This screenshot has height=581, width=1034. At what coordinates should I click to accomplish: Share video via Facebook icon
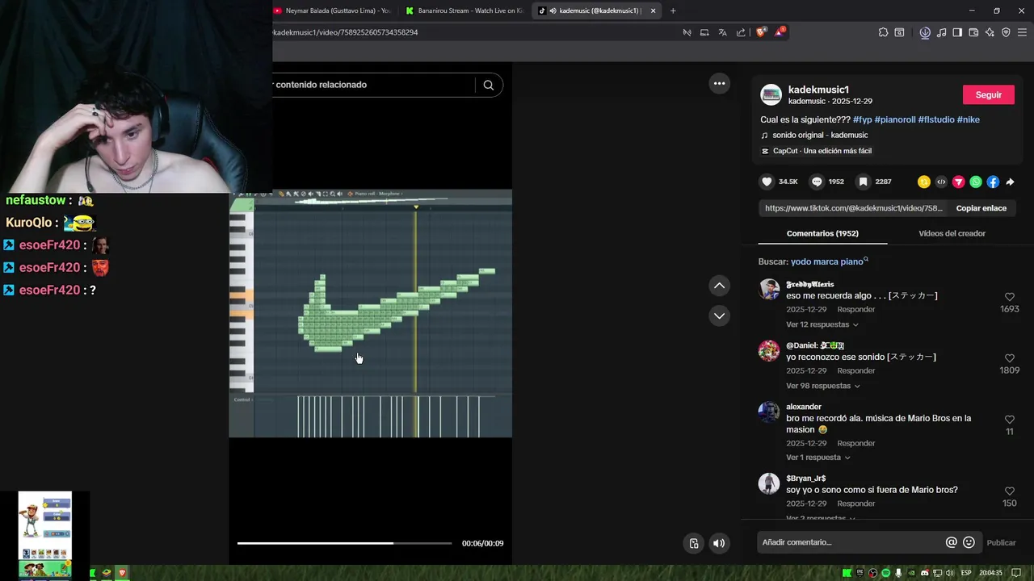993,182
